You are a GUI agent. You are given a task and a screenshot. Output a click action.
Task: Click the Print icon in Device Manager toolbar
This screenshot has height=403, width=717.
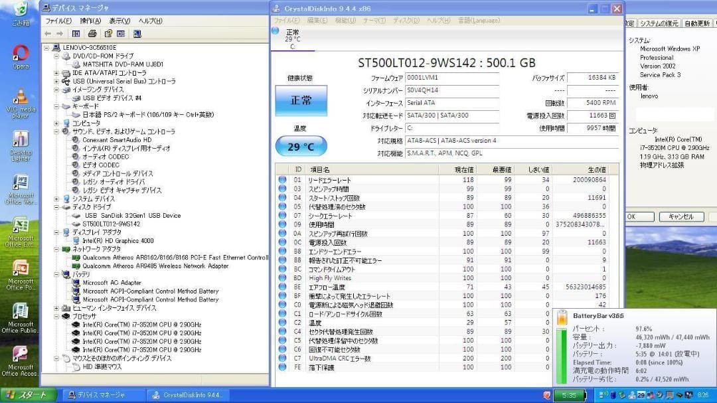pyautogui.click(x=92, y=33)
